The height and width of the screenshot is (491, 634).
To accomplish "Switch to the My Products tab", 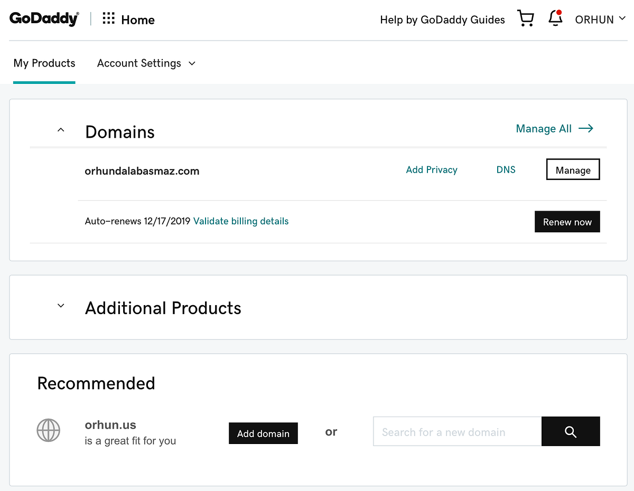I will tap(44, 63).
